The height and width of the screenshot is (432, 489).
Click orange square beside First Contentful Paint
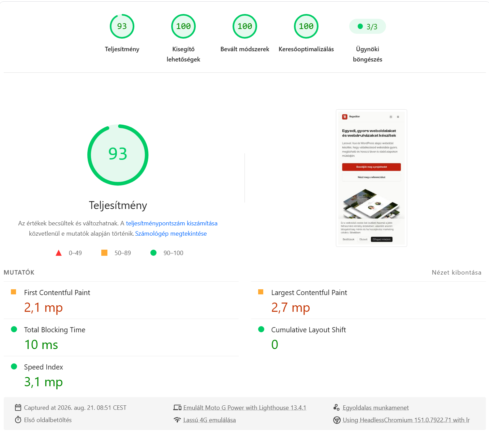(x=14, y=292)
